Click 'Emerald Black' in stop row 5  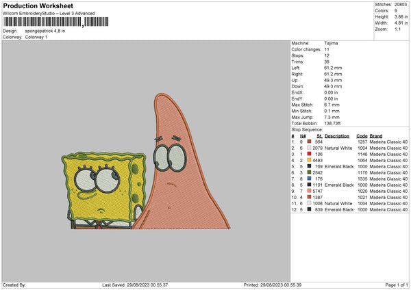pos(339,166)
